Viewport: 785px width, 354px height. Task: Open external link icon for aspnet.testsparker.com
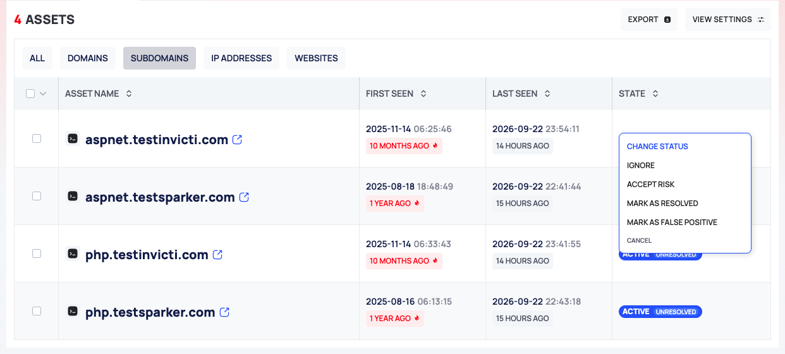click(244, 197)
